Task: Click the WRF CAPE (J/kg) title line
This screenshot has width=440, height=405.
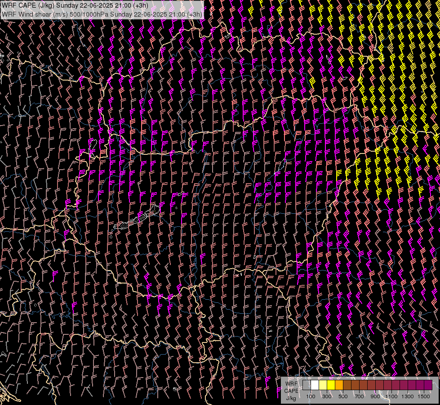Action: [x=75, y=5]
